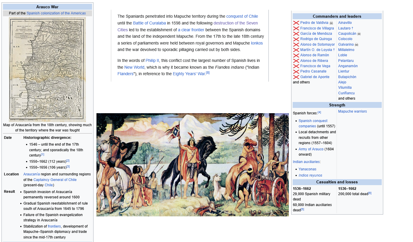Follow the Anganamón link

348,66
